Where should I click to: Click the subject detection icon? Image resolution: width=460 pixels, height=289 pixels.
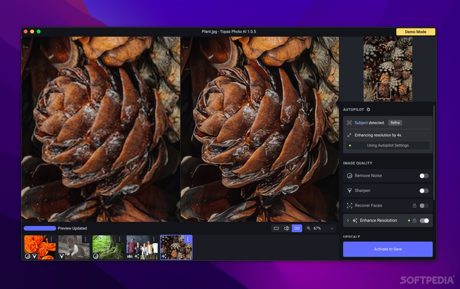(349, 123)
